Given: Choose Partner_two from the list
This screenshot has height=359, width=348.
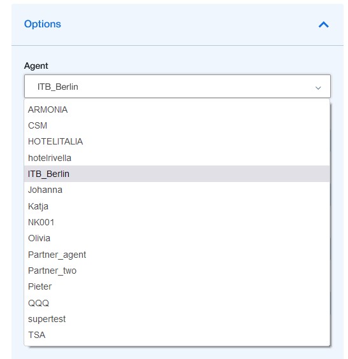Looking at the screenshot, I should 177,271.
